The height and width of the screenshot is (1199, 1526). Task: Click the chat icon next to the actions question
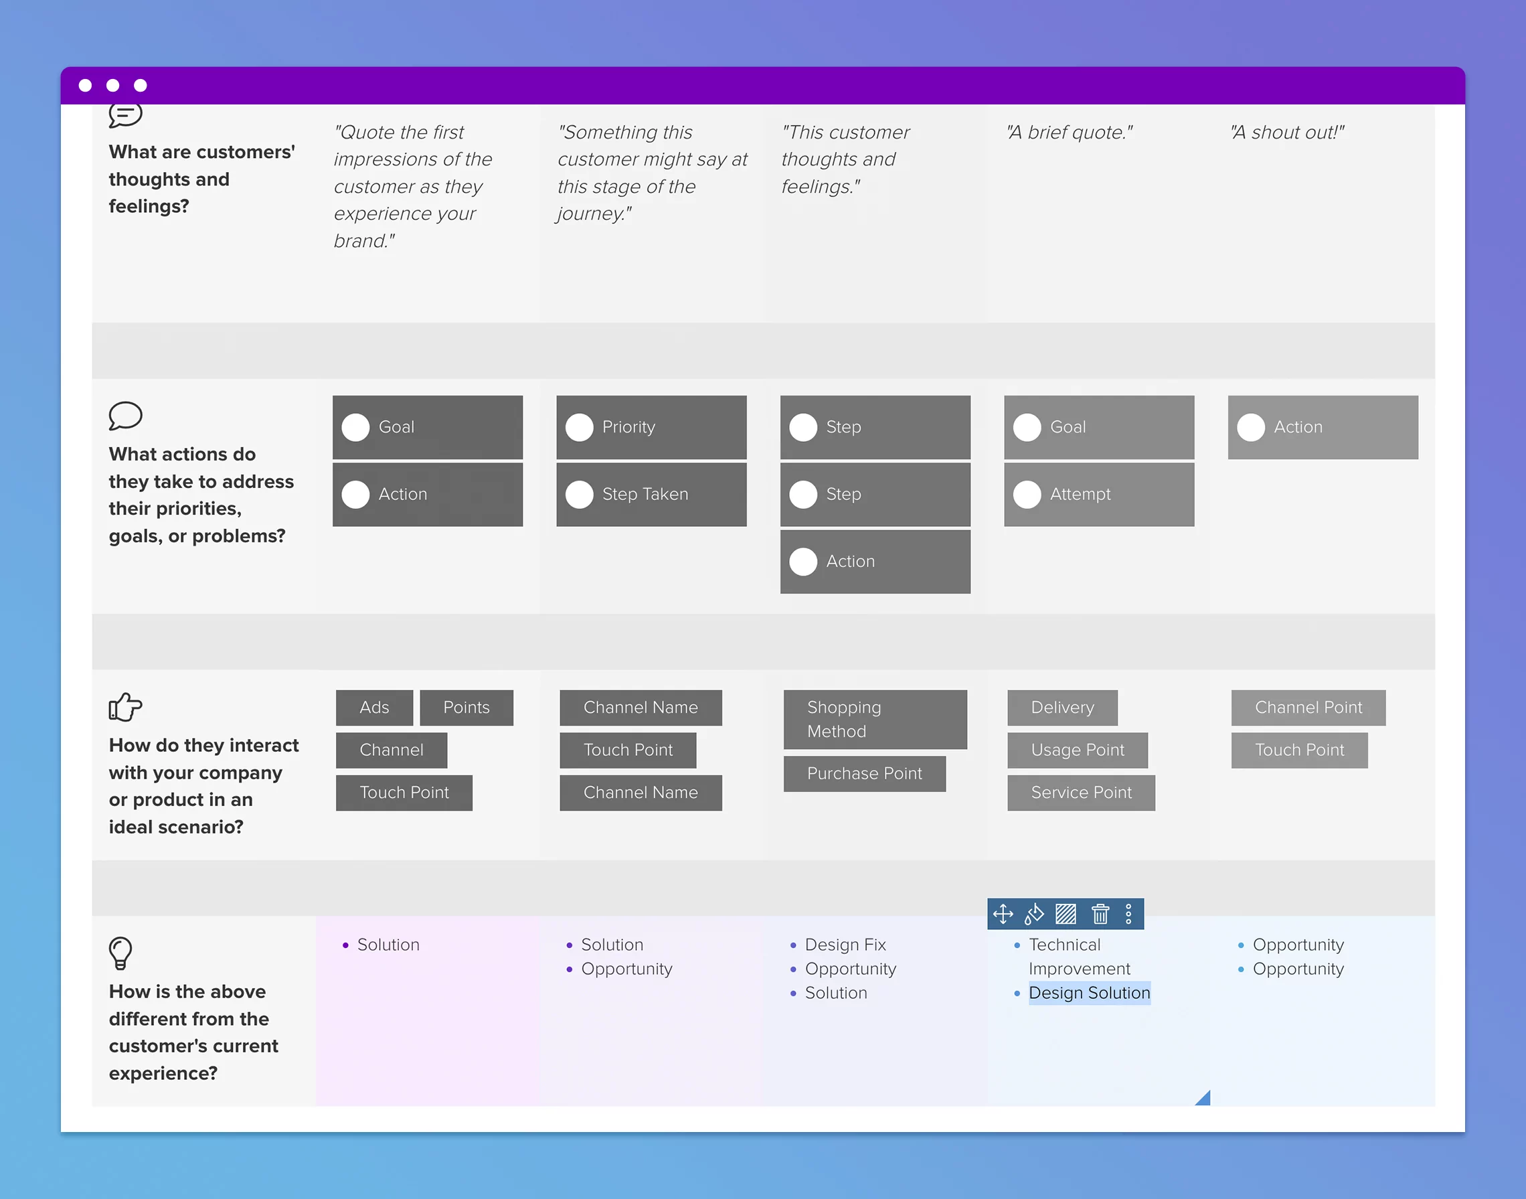point(126,416)
